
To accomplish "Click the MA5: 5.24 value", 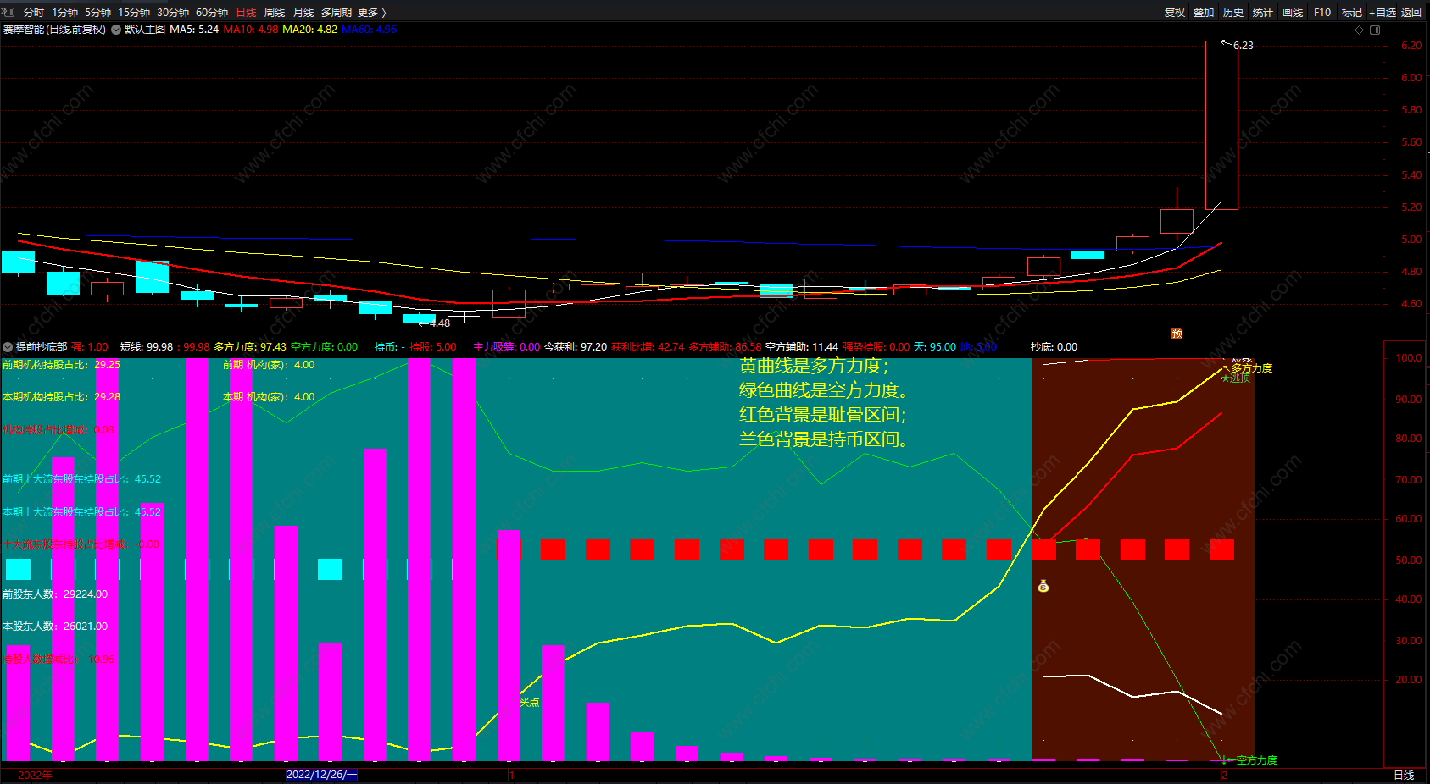I will coord(194,30).
